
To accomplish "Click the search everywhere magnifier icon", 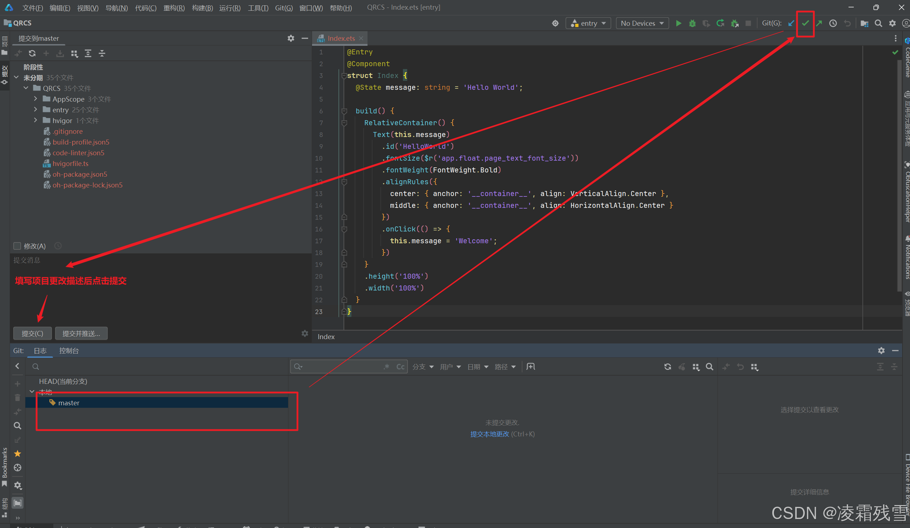I will pos(878,24).
